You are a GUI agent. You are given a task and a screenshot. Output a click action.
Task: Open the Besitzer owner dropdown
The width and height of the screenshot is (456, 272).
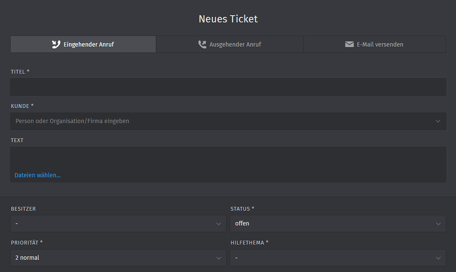tap(118, 223)
